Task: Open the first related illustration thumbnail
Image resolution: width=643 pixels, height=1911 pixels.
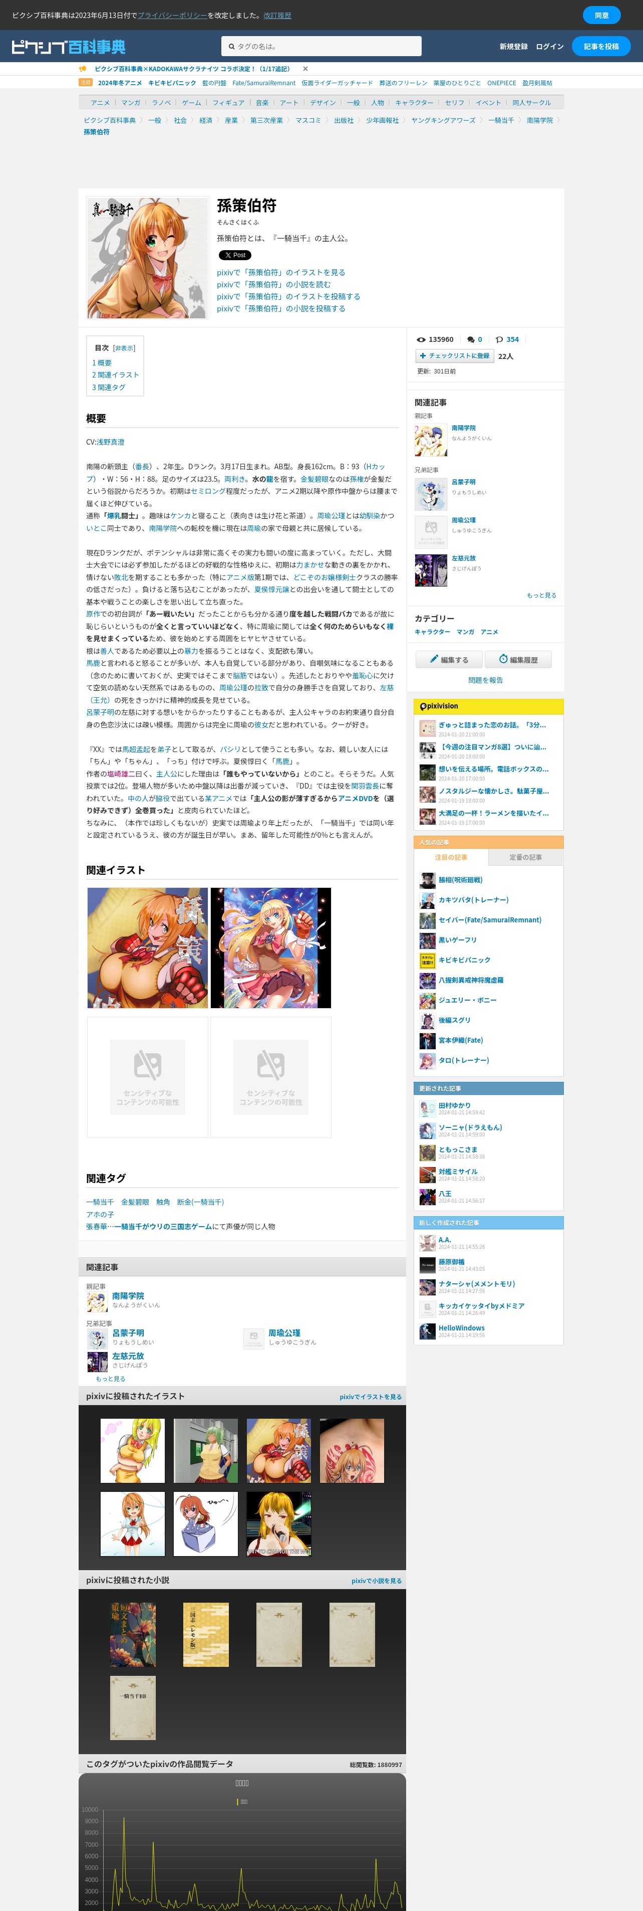Action: coord(147,948)
